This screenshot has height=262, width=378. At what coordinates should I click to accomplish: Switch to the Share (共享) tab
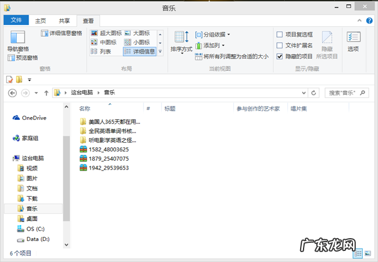64,21
